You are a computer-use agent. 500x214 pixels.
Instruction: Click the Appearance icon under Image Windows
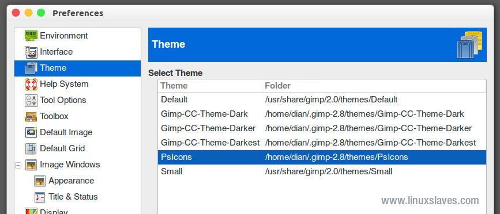point(40,181)
